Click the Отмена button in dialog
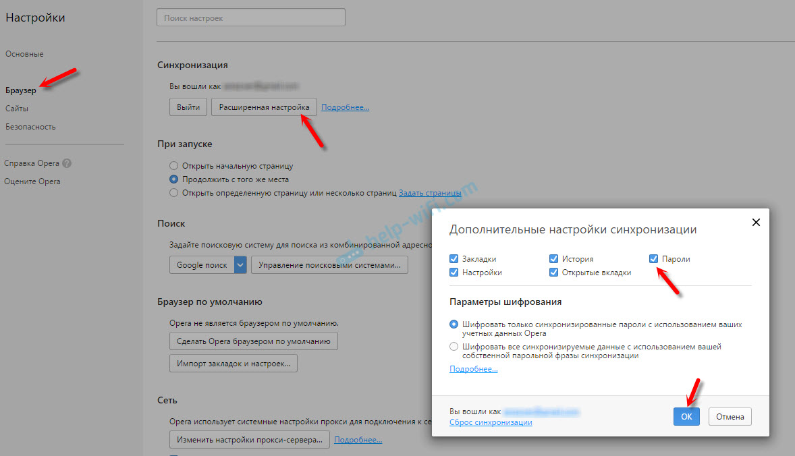The width and height of the screenshot is (795, 456). coord(730,417)
